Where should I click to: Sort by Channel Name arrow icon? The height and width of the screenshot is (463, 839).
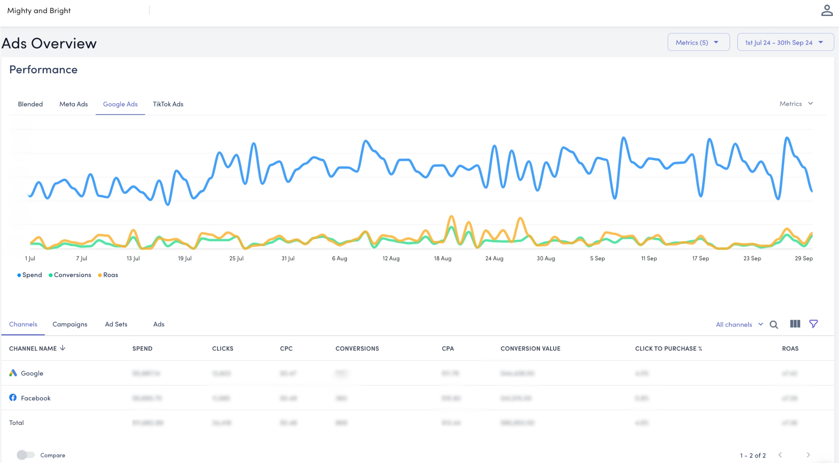(63, 348)
